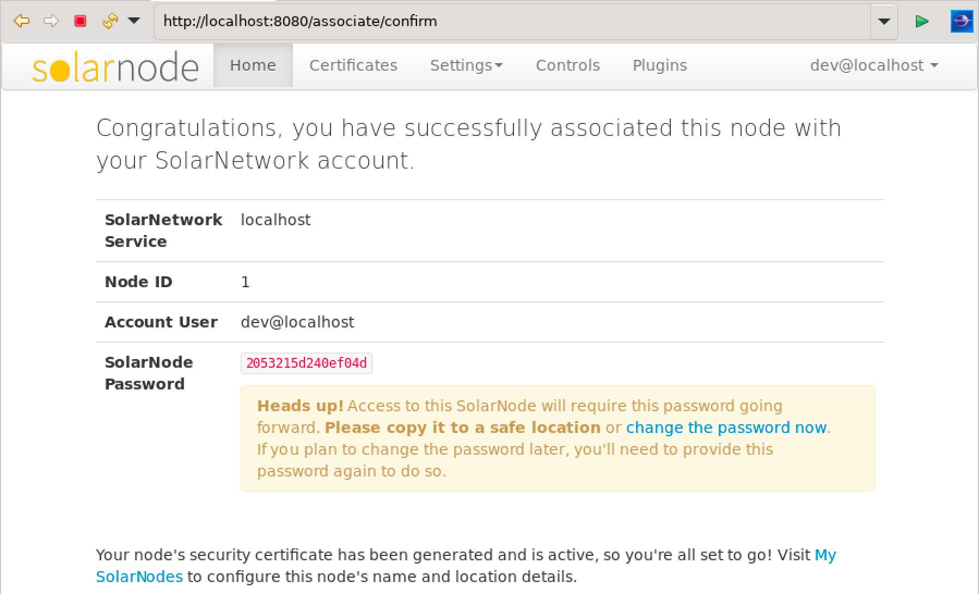
Task: Click the solarnode logo
Action: [x=116, y=65]
